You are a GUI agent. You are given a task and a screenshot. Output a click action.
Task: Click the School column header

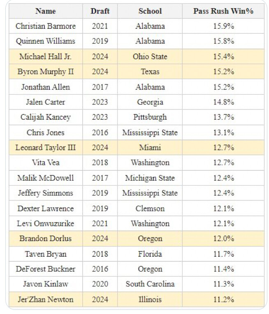click(x=150, y=11)
